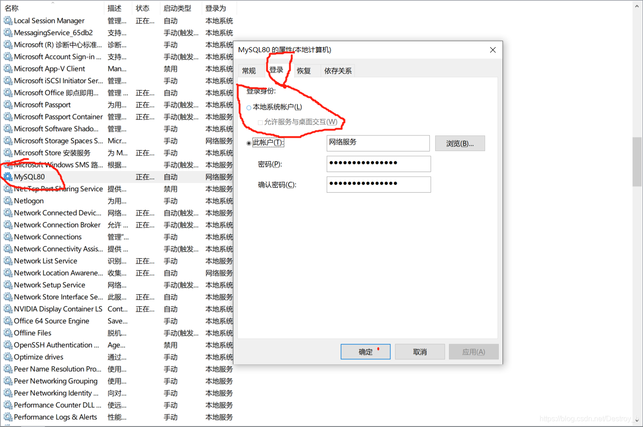Select the Peer Networking Identity row
The width and height of the screenshot is (643, 427).
(118, 393)
